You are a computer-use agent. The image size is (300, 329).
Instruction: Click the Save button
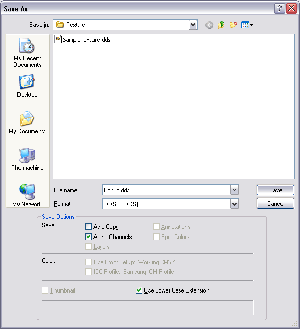pos(275,190)
